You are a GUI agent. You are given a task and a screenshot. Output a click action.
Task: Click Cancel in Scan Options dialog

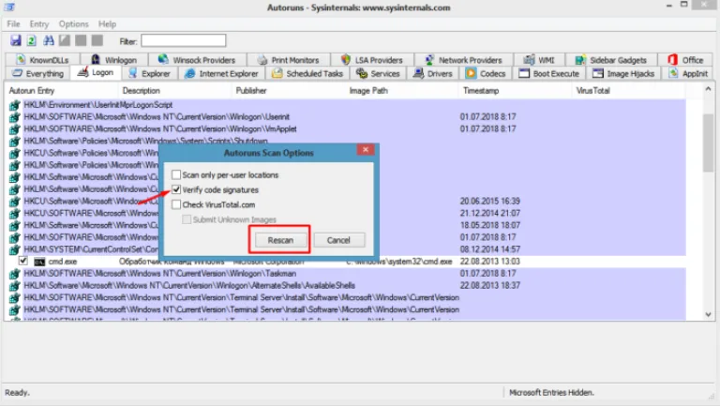tap(338, 240)
